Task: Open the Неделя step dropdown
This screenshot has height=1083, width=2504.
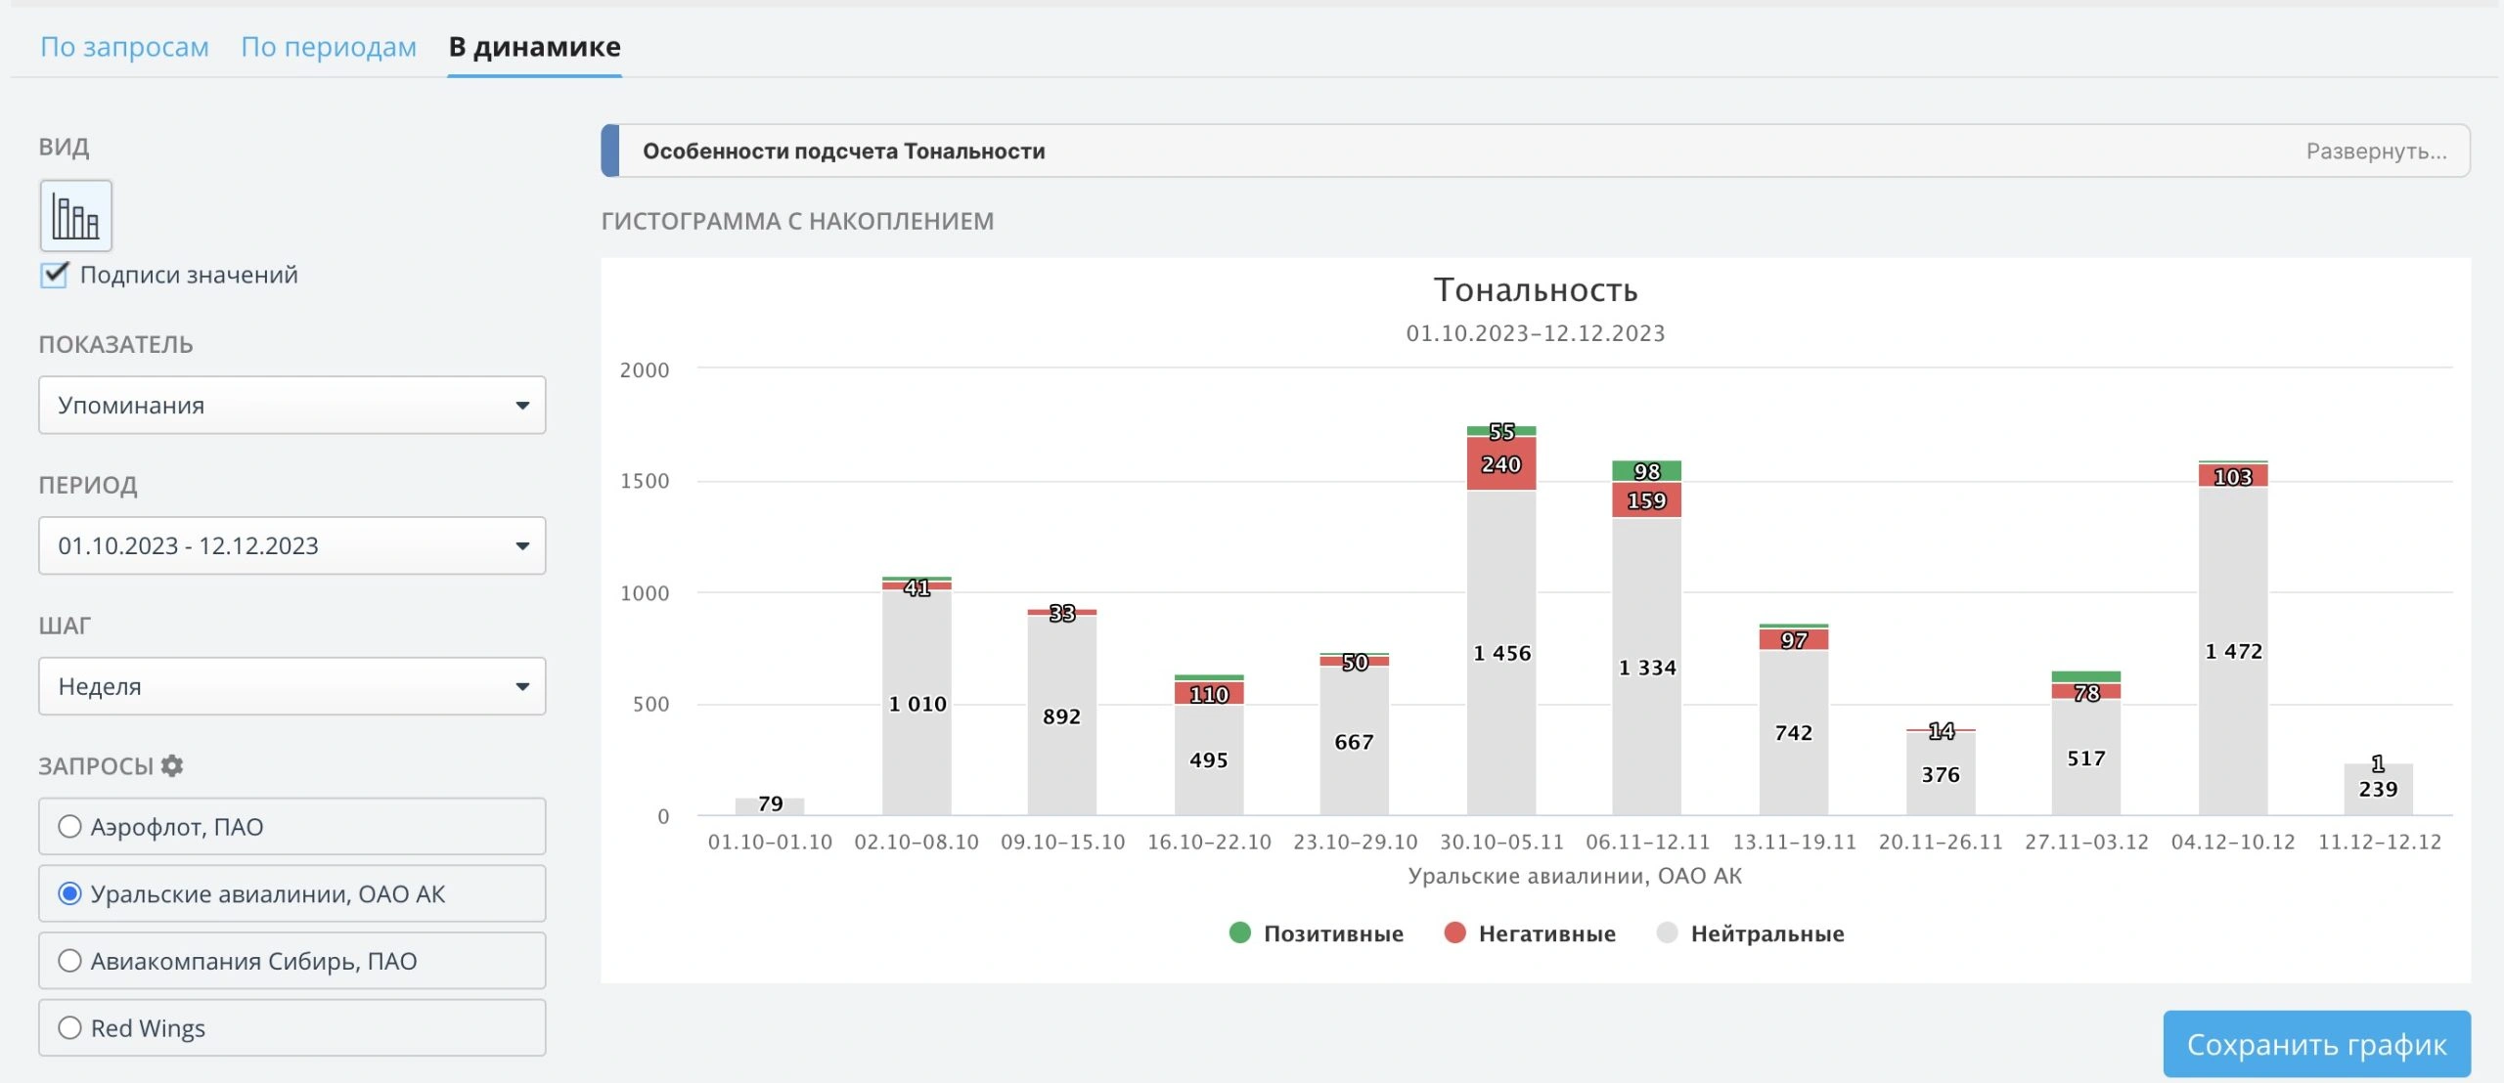Action: pos(291,686)
